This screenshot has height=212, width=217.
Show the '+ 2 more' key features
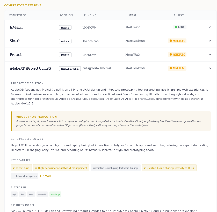[x=46, y=176]
